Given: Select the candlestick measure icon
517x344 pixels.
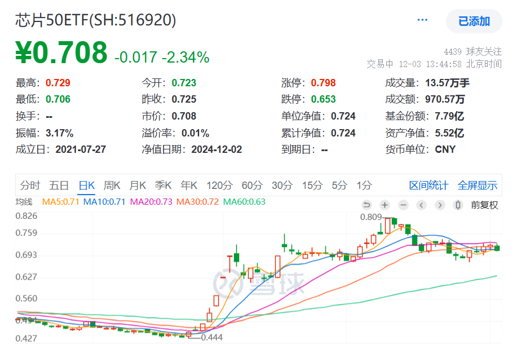Looking at the screenshot, I should 457,205.
